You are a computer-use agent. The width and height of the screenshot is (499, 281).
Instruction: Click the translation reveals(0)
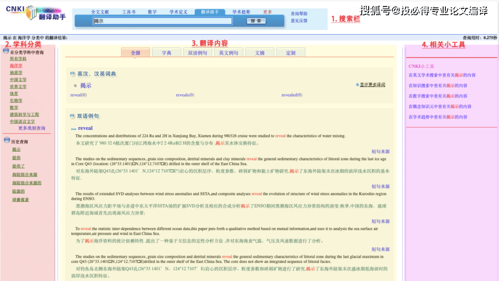[x=185, y=95]
